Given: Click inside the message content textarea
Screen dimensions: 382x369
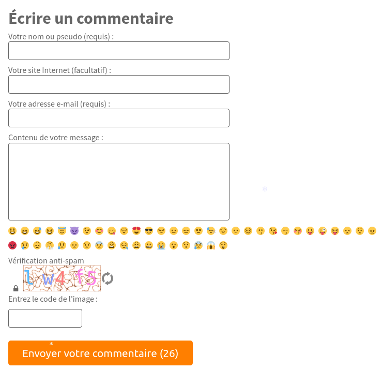Looking at the screenshot, I should point(119,182).
